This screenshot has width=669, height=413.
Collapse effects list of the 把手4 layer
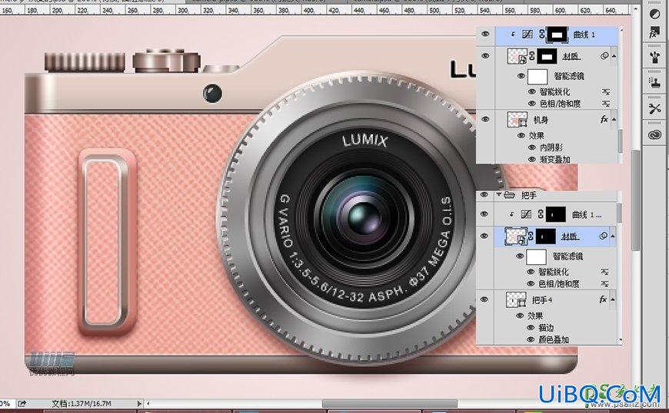[x=613, y=299]
